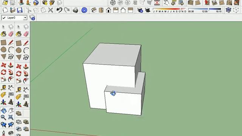Select the Union solid tool
This screenshot has width=242, height=136.
point(26,122)
